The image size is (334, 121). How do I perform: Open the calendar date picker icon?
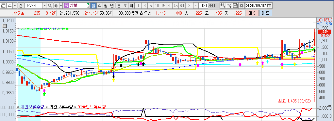point(269,5)
